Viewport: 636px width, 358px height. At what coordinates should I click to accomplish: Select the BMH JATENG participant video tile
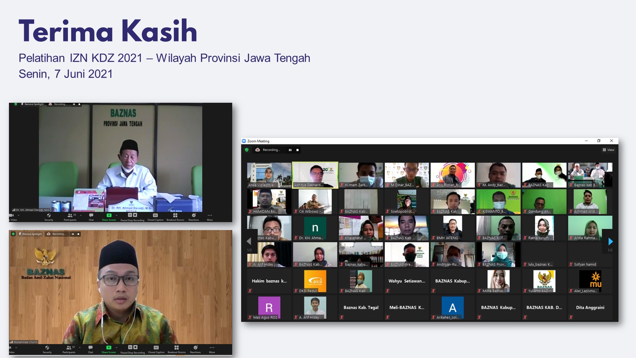452,228
